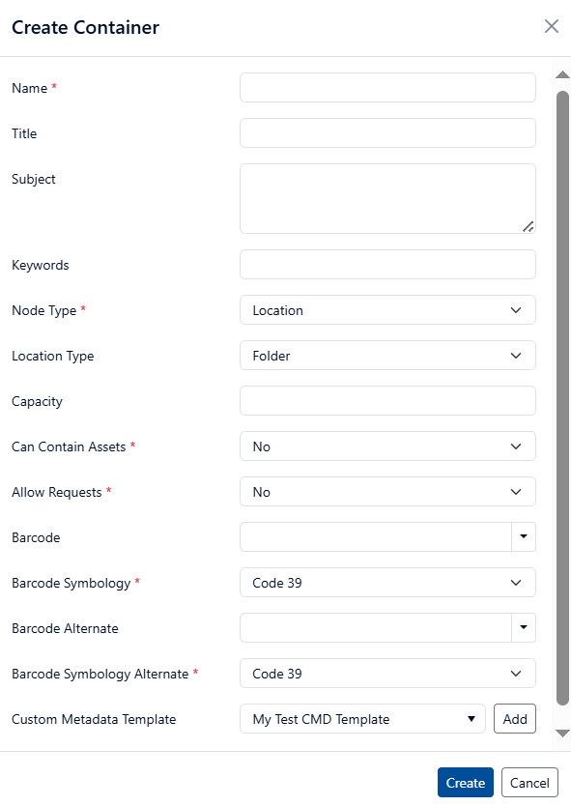Click the scrollbar down arrow
The width and height of the screenshot is (571, 806).
click(562, 734)
